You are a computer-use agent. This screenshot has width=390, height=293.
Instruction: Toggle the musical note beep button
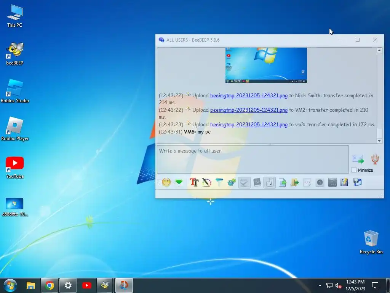[x=270, y=182]
